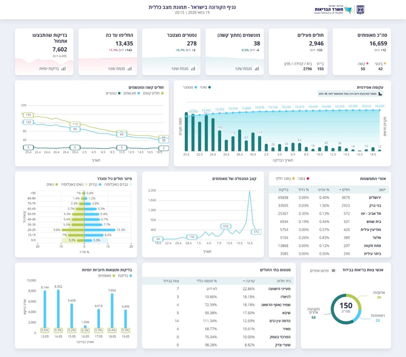
Task: Click daily tests chart icon in tests card
Action: (x=63, y=68)
